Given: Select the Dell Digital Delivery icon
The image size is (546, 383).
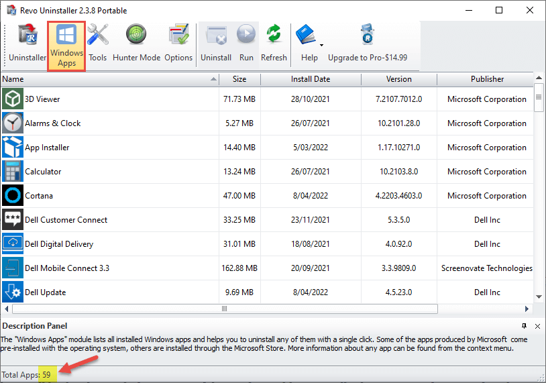Looking at the screenshot, I should tap(13, 243).
